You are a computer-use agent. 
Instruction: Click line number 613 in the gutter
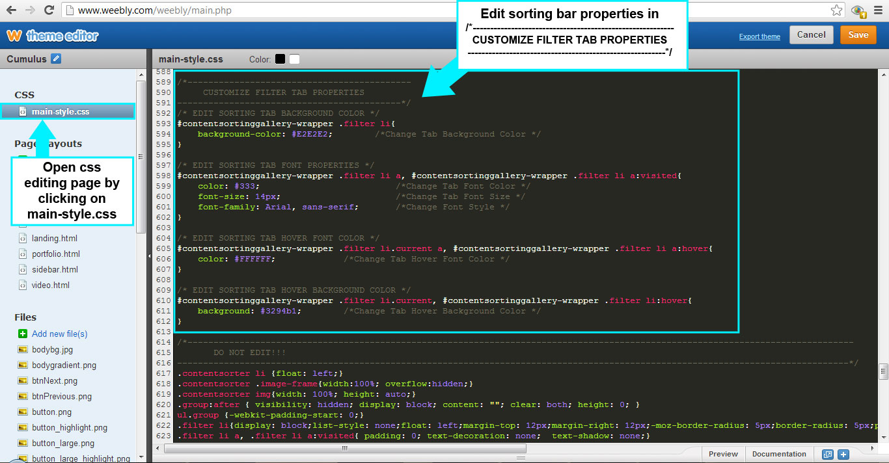tap(163, 332)
